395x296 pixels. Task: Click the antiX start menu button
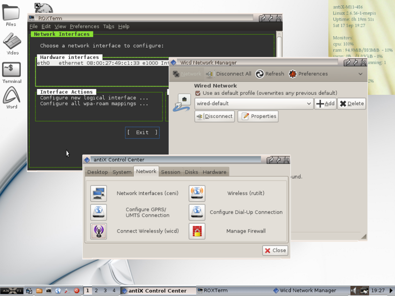[12, 291]
